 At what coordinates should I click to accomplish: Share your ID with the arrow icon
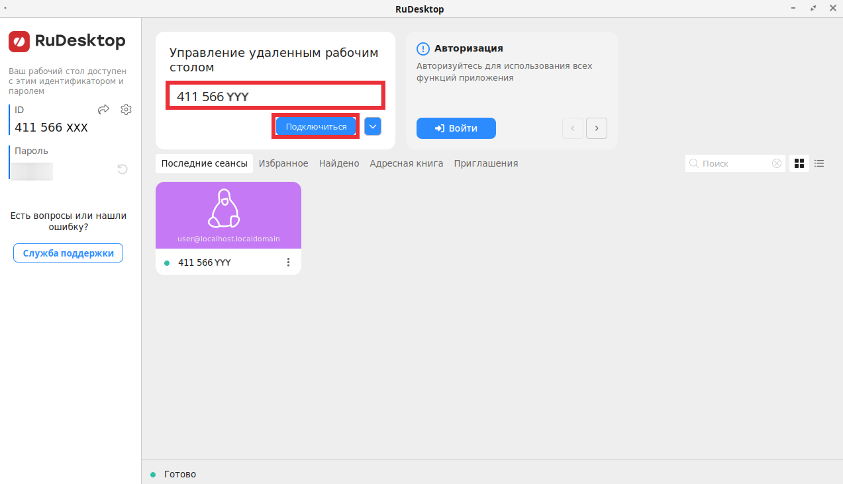pos(104,110)
